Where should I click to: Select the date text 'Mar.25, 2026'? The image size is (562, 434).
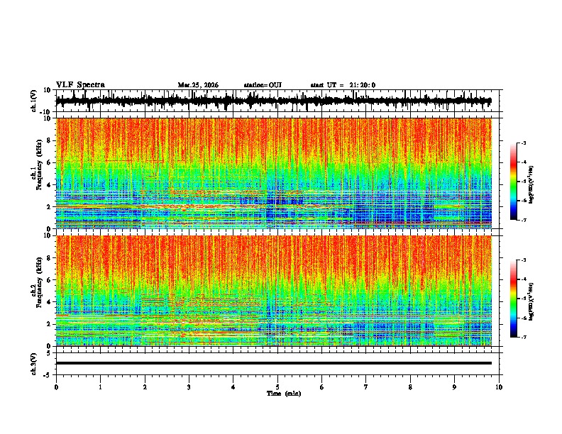(x=198, y=85)
